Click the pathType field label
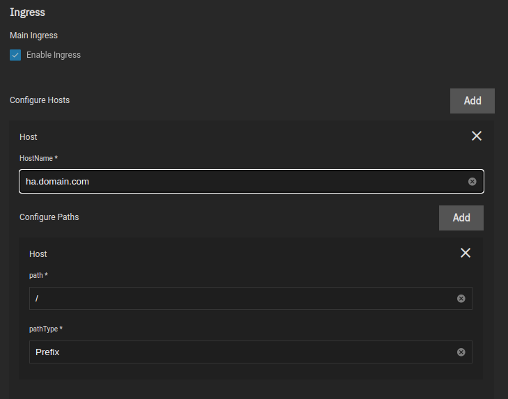 point(46,329)
